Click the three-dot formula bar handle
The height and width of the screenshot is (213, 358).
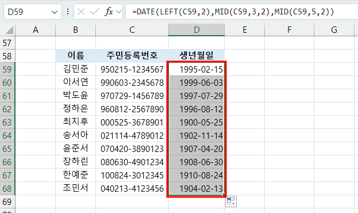click(68, 12)
